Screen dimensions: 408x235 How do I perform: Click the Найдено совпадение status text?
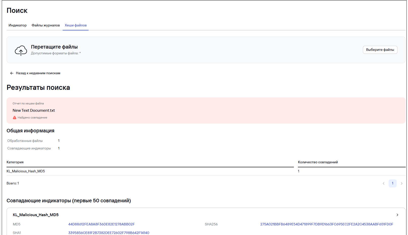(x=32, y=117)
